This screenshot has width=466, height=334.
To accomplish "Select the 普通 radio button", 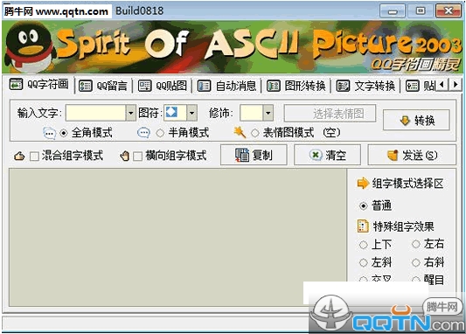I will pyautogui.click(x=363, y=205).
